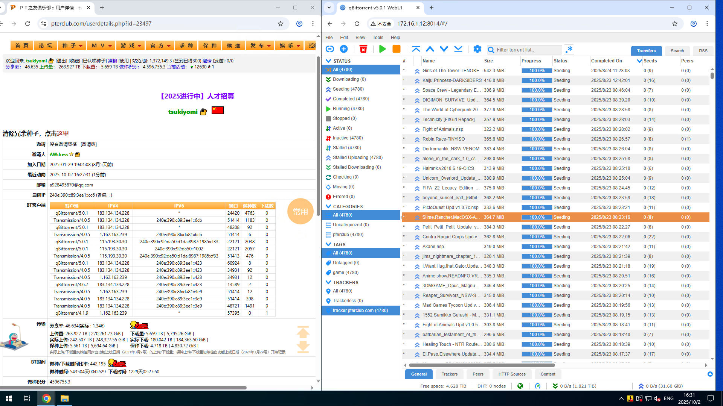Click the orange Stop torrents icon
The image size is (723, 406).
coord(397,49)
